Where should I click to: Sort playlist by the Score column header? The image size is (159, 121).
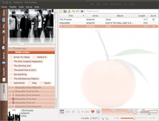(x=153, y=16)
